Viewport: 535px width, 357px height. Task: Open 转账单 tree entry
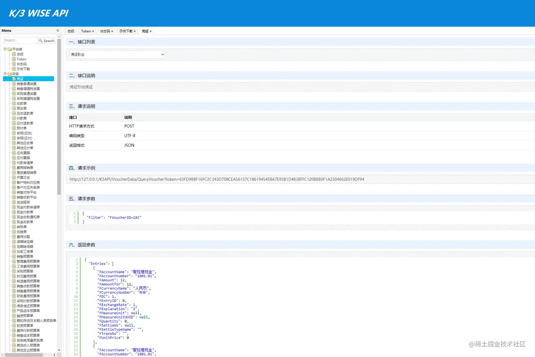21,227
